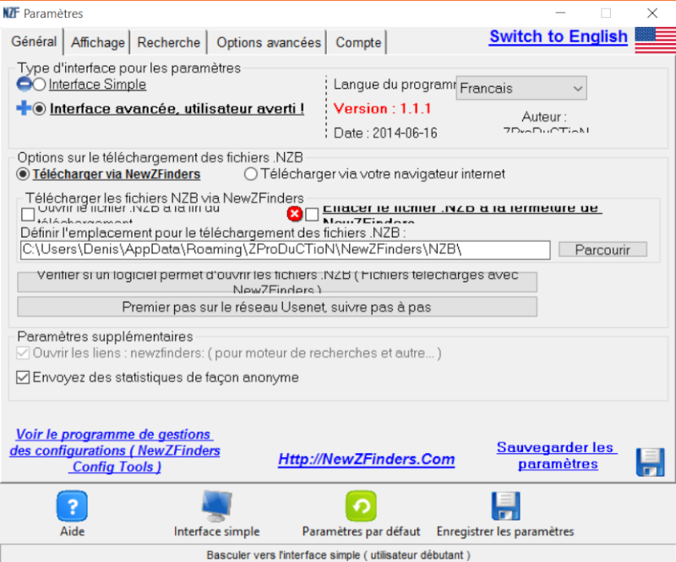The image size is (676, 562).
Task: Click the red X icon near Effacer checkbox
Action: 294,214
